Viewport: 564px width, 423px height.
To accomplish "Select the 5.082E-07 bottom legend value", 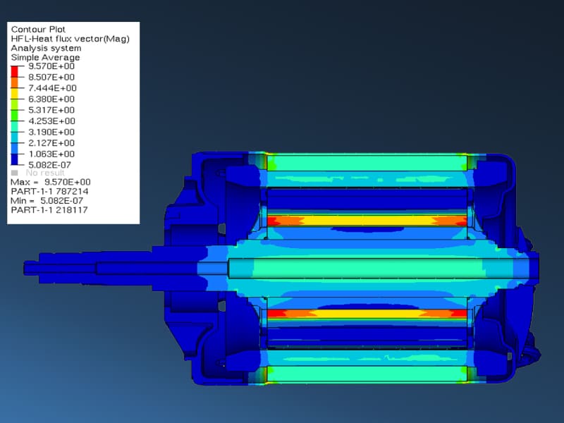I will [51, 164].
